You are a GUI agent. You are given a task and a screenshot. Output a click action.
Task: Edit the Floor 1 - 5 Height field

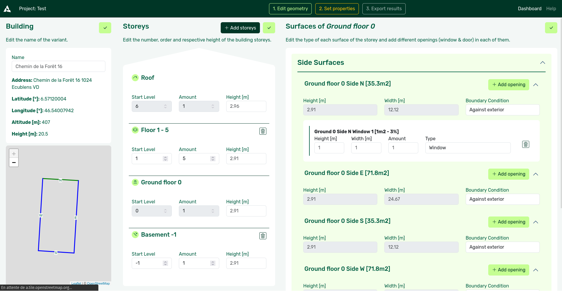point(246,159)
